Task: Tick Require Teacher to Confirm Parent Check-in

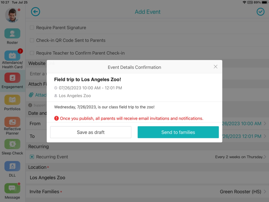Action: coord(32,53)
